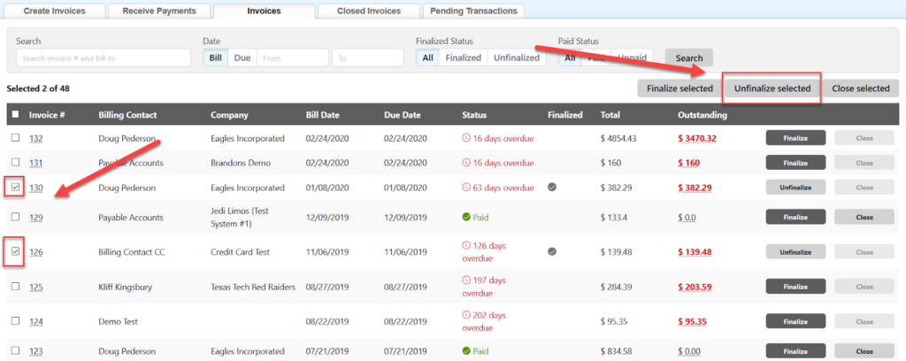Click the From date input field
Viewport: 906px width, 361px height.
tap(292, 58)
